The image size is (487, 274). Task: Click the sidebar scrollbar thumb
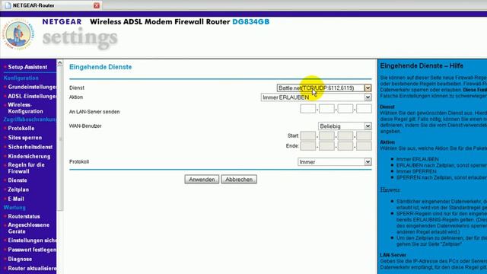pyautogui.click(x=60, y=139)
